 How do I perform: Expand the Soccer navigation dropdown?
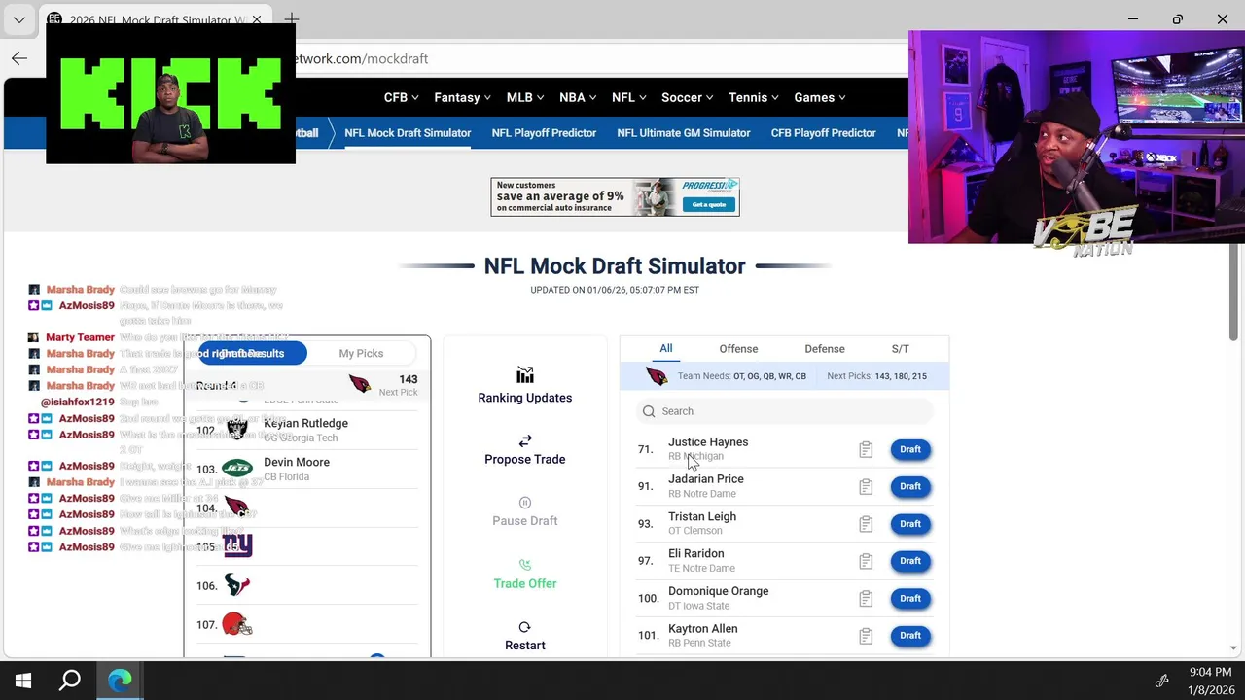pos(687,97)
